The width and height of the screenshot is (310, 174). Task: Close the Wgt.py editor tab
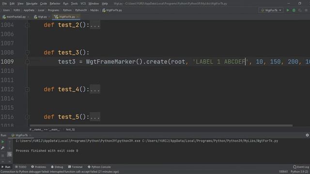click(x=49, y=17)
